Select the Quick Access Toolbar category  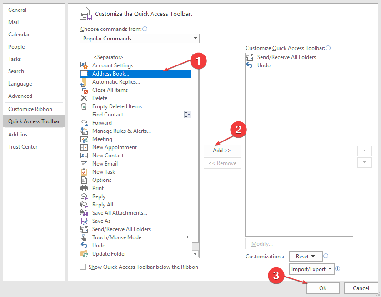coord(34,121)
